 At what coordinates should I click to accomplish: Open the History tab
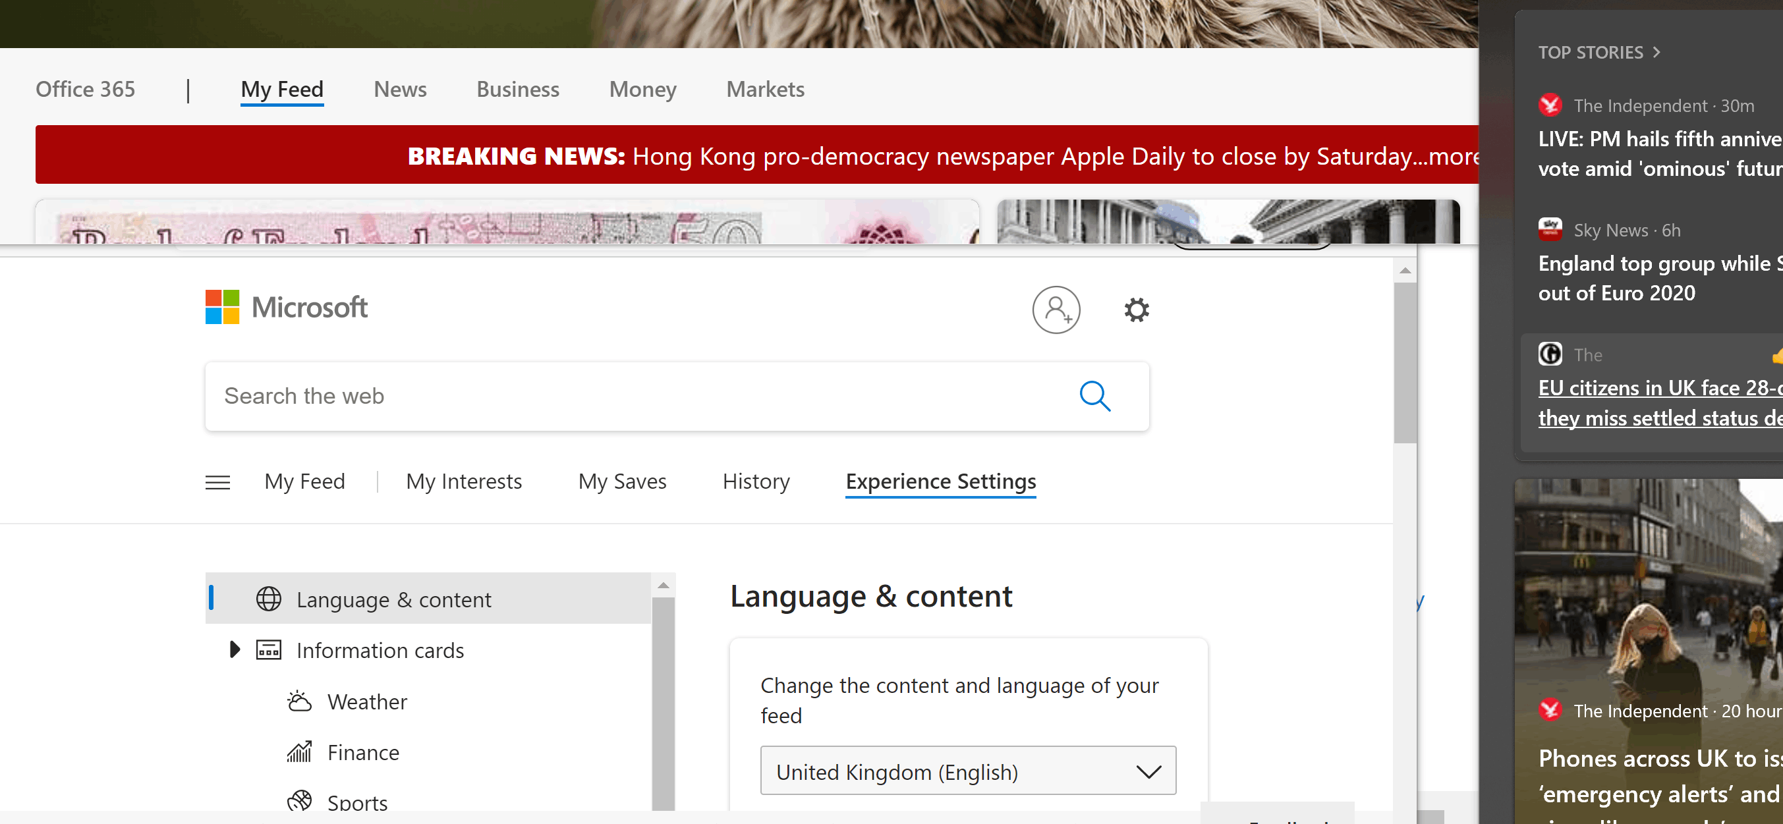(x=756, y=481)
